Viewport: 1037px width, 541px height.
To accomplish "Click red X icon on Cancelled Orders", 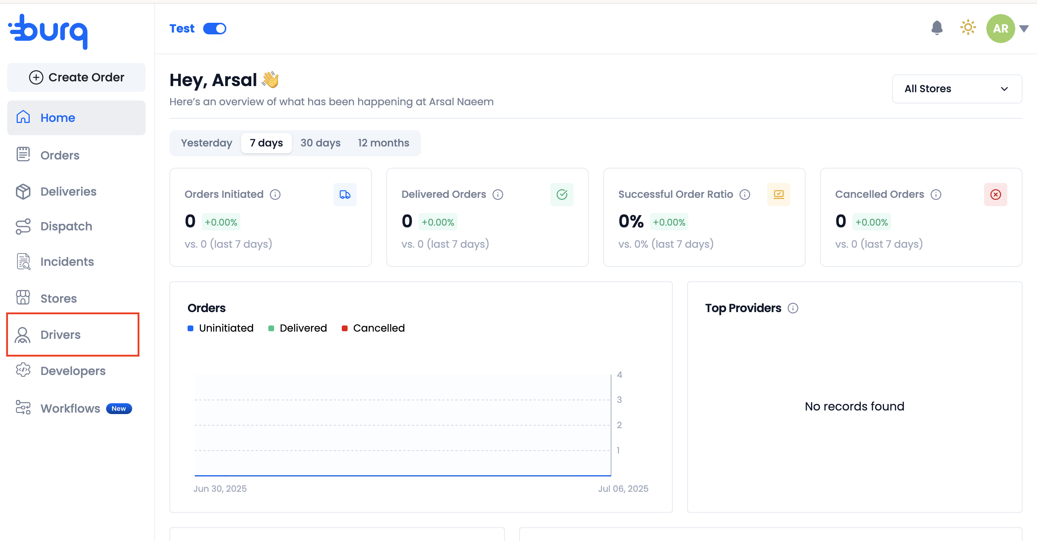I will [x=995, y=195].
